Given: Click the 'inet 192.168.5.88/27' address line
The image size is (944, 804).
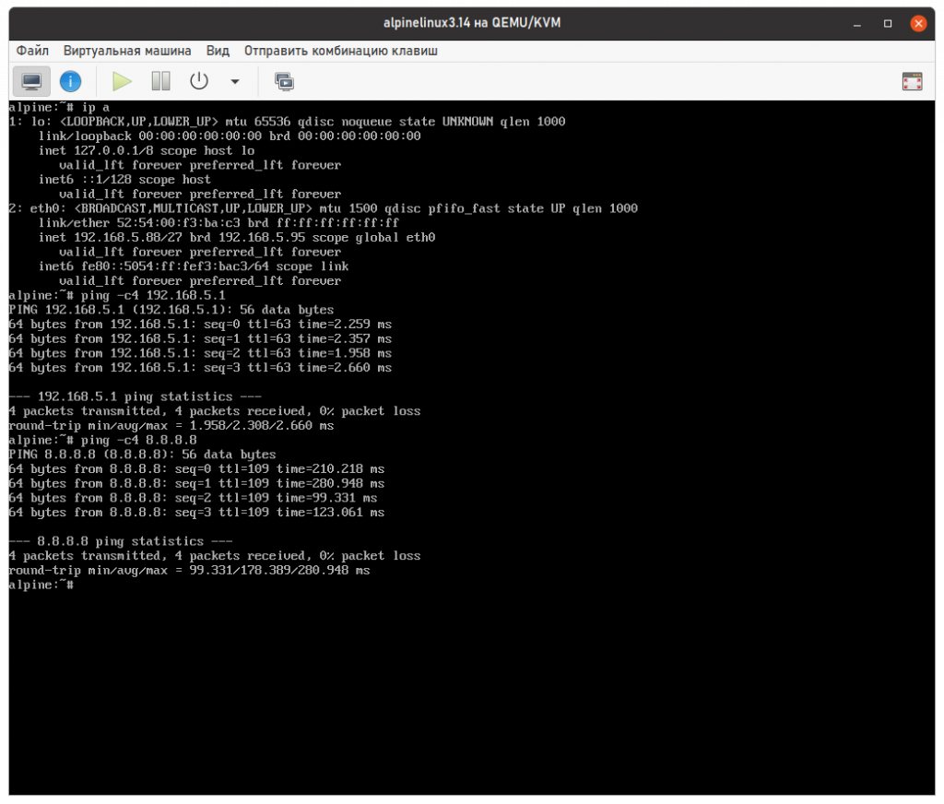Looking at the screenshot, I should (x=237, y=237).
